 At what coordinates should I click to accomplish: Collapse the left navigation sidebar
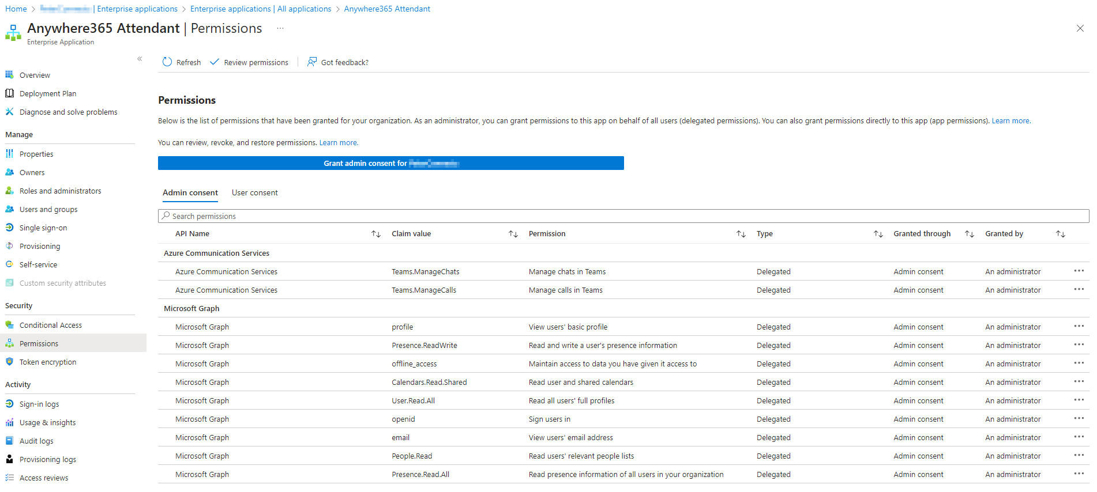pyautogui.click(x=140, y=59)
